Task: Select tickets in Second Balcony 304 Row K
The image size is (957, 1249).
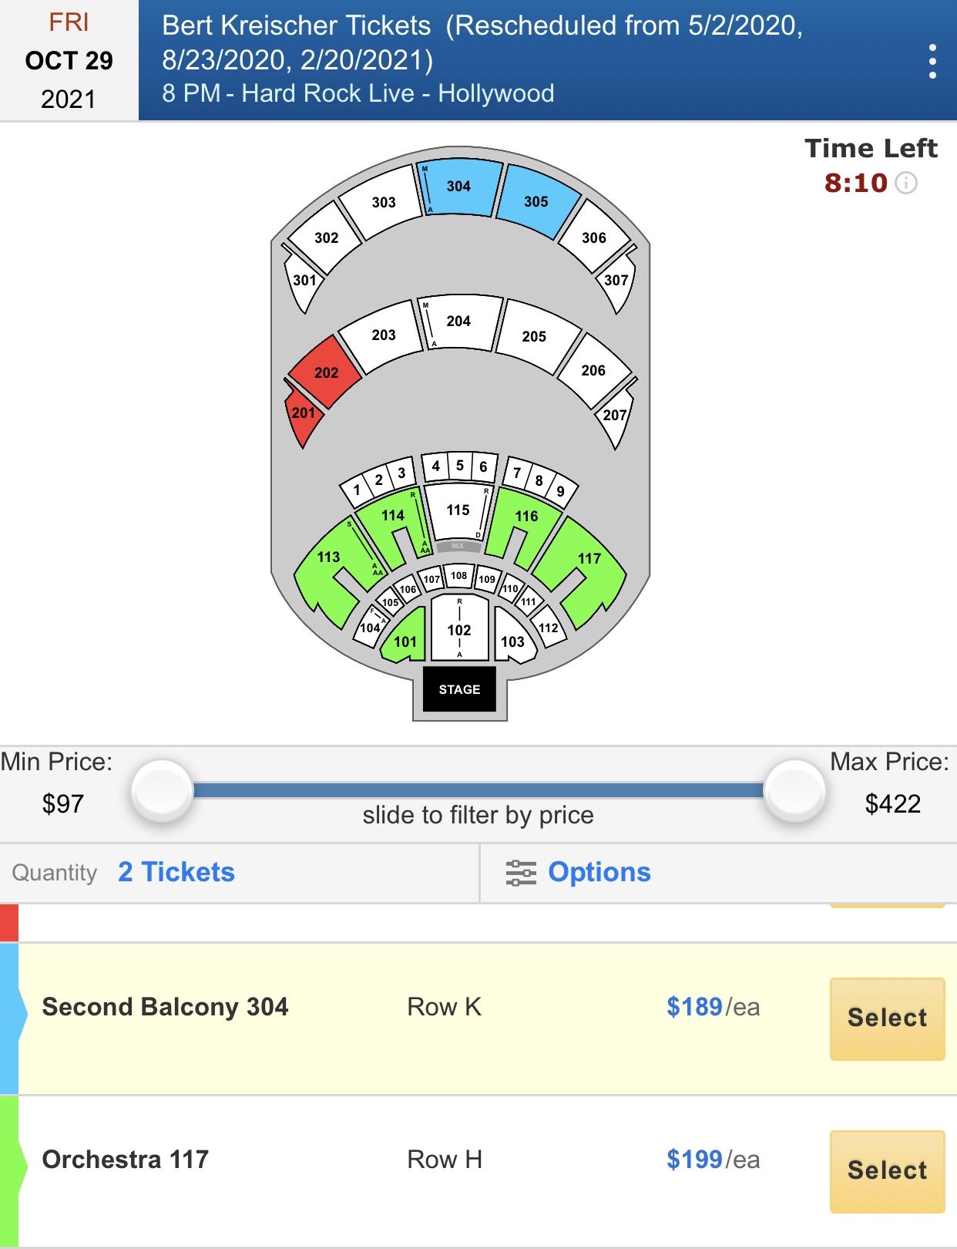Action: 886,1018
